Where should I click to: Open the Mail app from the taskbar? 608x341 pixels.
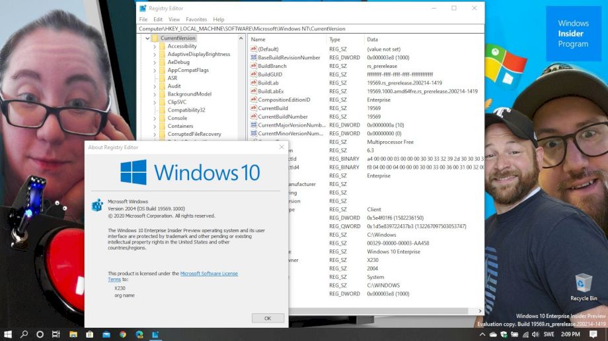click(x=106, y=334)
